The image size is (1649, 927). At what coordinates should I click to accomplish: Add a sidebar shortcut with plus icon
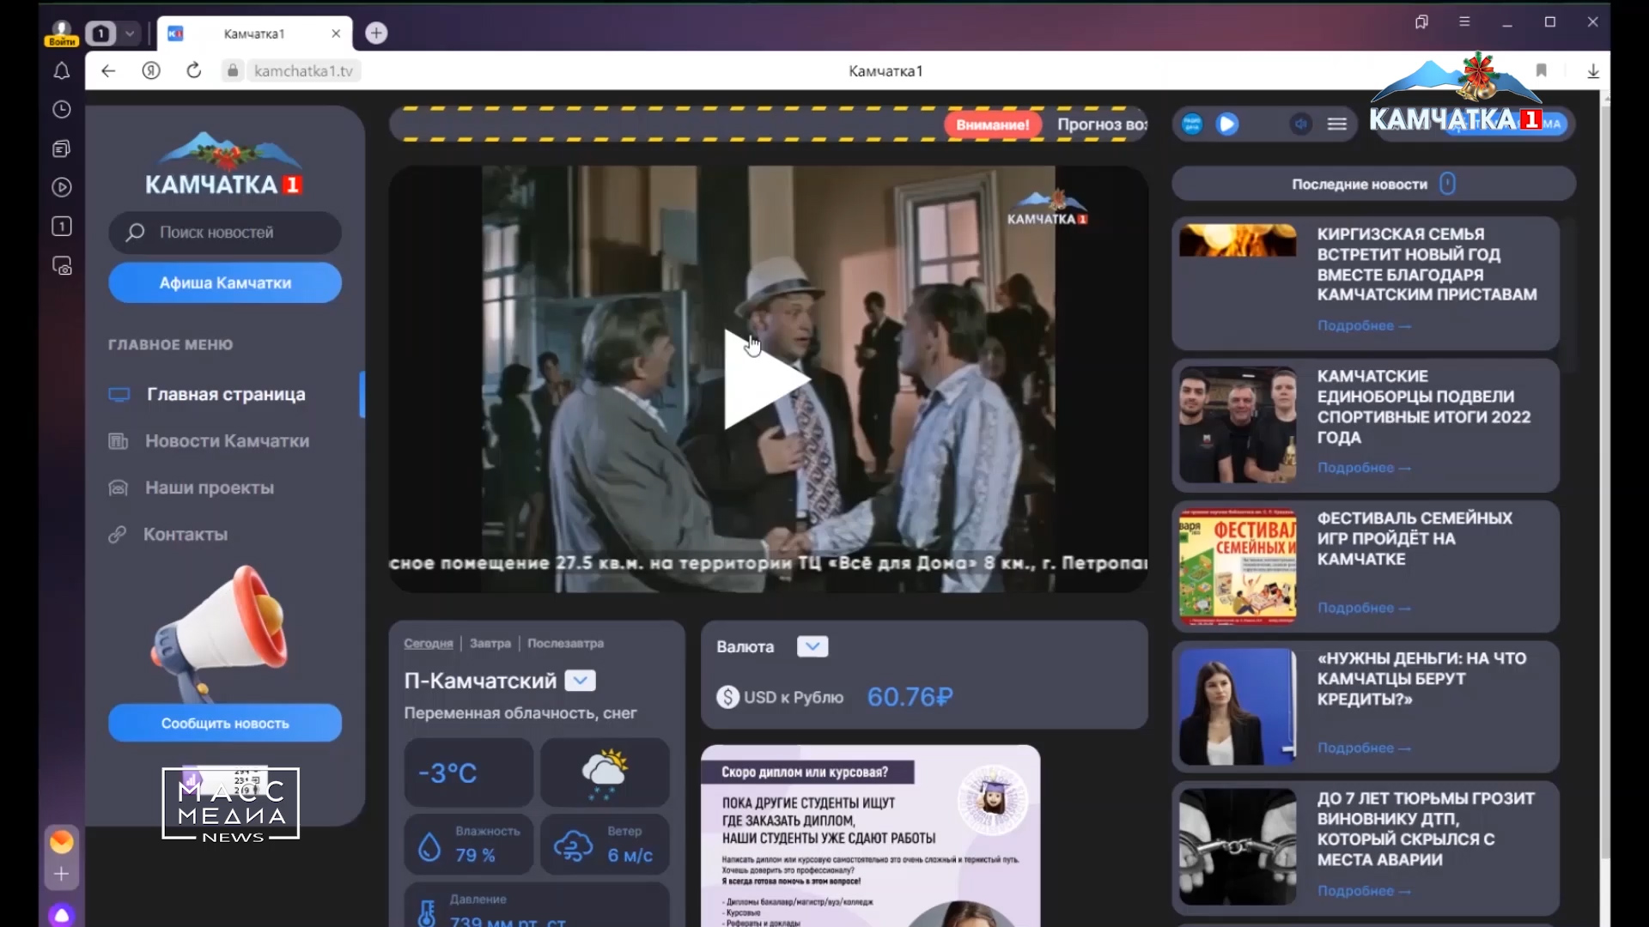click(62, 874)
